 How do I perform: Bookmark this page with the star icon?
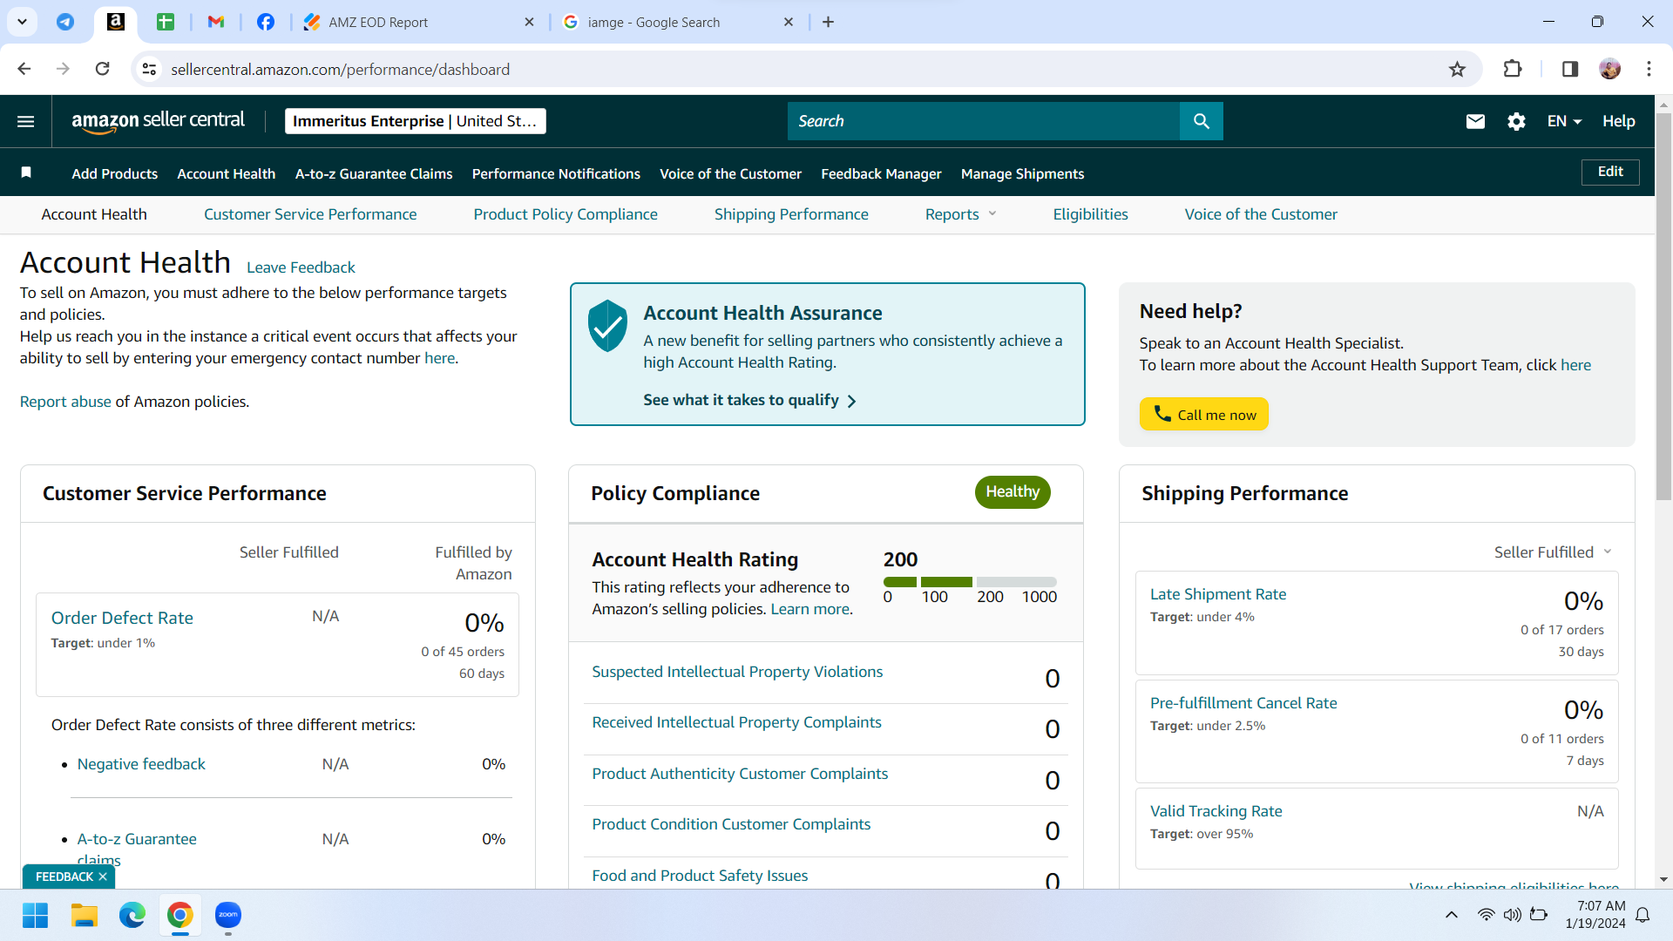click(1457, 70)
